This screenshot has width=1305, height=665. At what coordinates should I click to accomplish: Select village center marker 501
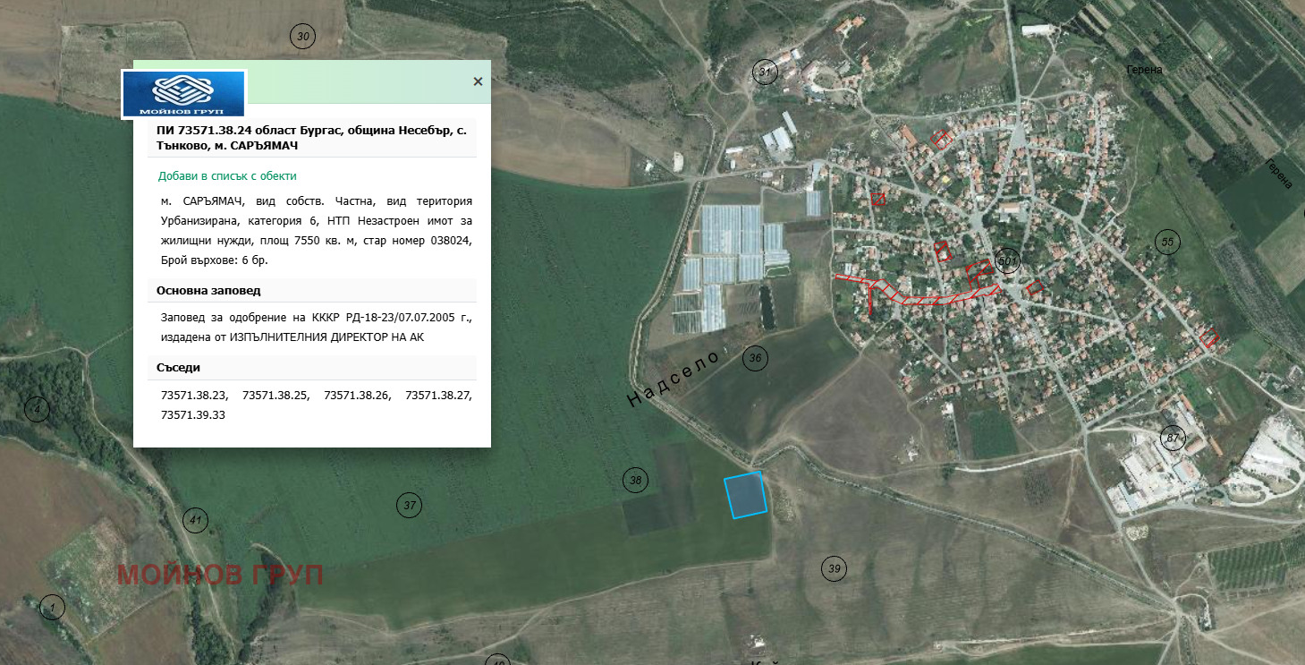click(1008, 261)
